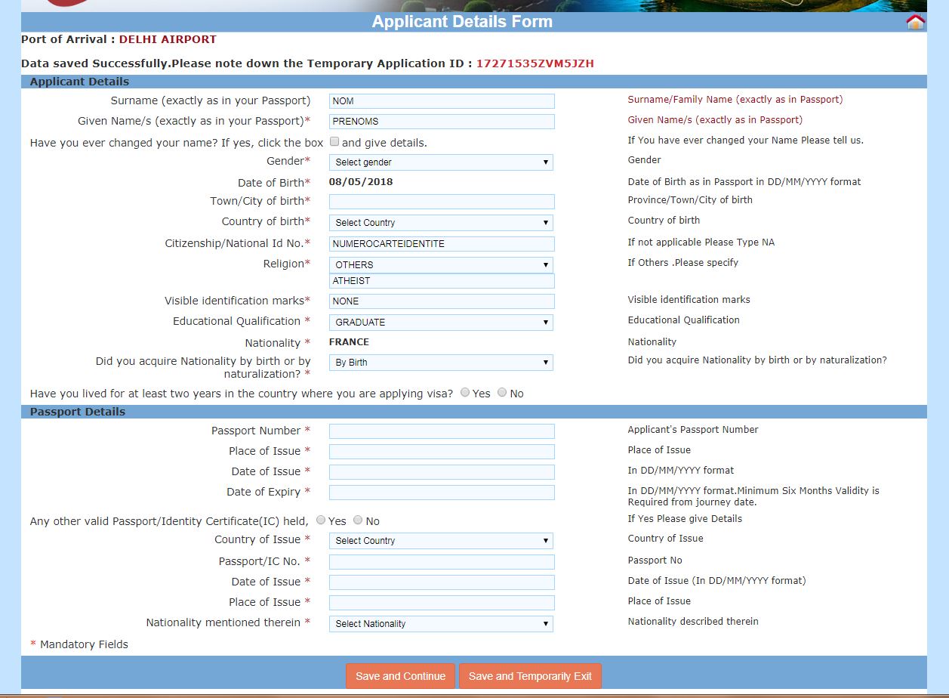949x698 pixels.
Task: Click the Visible identification marks field
Action: click(441, 301)
